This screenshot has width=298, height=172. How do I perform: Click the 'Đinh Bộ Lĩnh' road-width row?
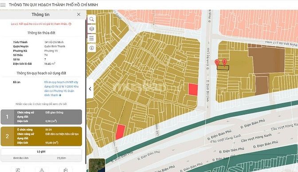[41, 158]
